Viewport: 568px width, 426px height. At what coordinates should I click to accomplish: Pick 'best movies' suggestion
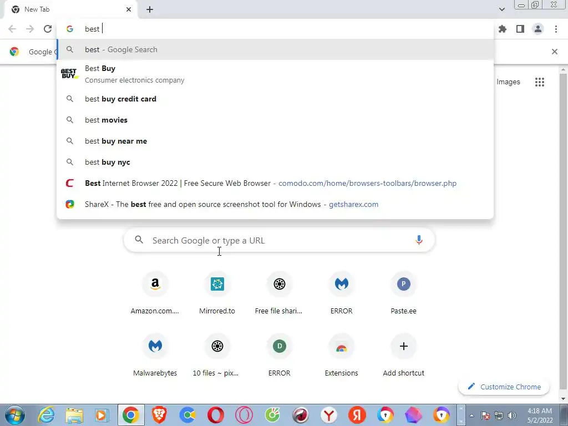275,120
